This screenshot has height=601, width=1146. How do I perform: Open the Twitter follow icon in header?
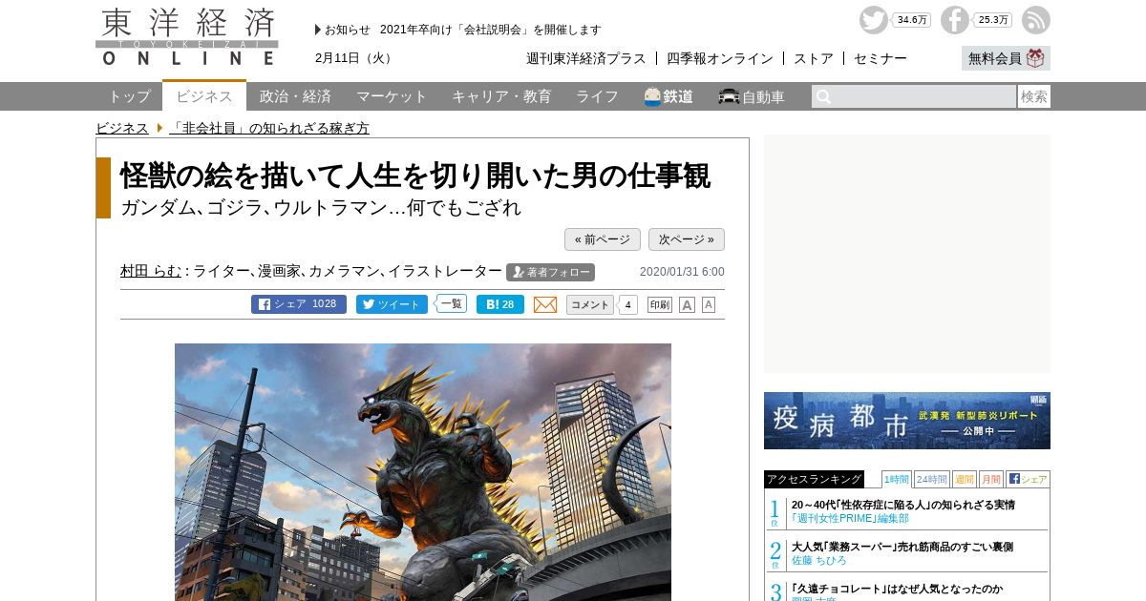873,20
